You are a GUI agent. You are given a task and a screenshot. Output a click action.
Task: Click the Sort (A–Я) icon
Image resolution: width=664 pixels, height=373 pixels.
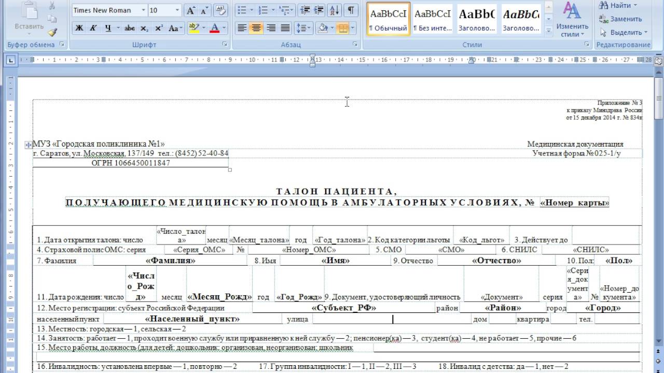[335, 10]
